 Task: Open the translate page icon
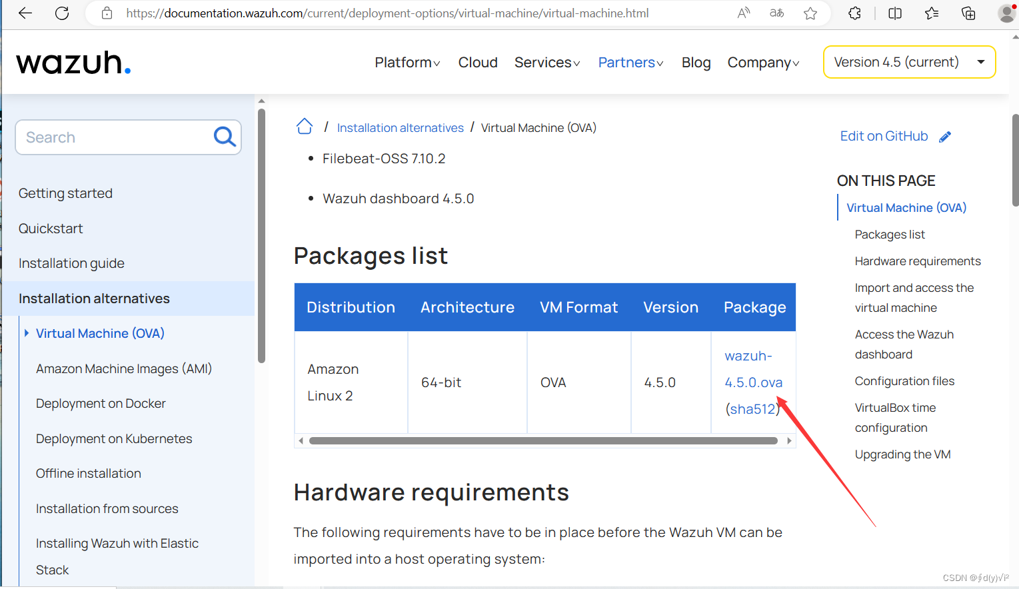pyautogui.click(x=776, y=13)
